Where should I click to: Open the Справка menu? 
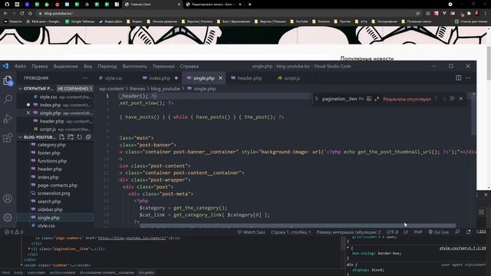point(189,66)
